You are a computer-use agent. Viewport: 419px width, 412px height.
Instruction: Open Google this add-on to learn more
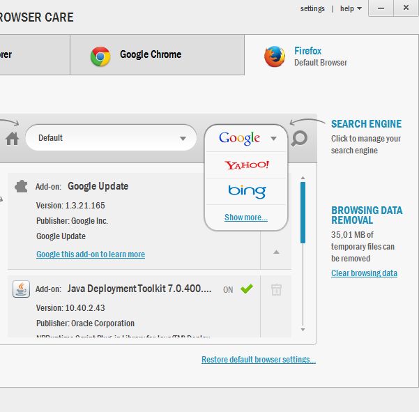(x=91, y=254)
